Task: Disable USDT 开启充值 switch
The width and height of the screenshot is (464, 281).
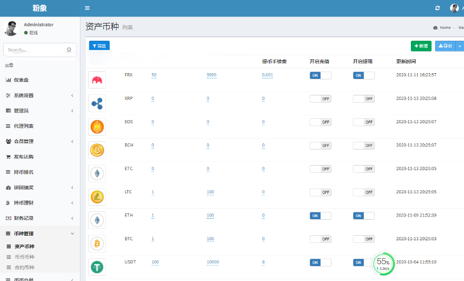Action: click(321, 262)
